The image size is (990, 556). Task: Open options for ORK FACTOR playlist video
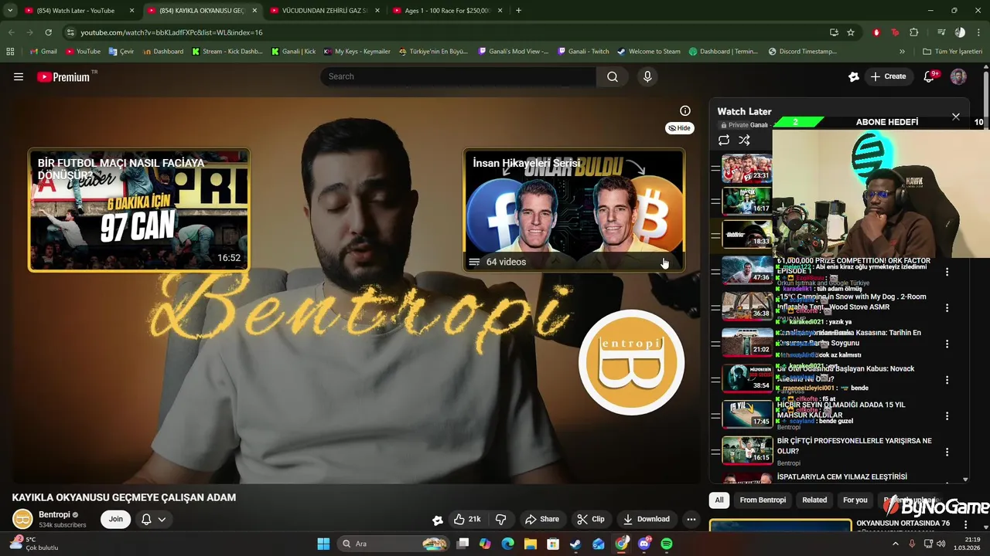pyautogui.click(x=947, y=272)
